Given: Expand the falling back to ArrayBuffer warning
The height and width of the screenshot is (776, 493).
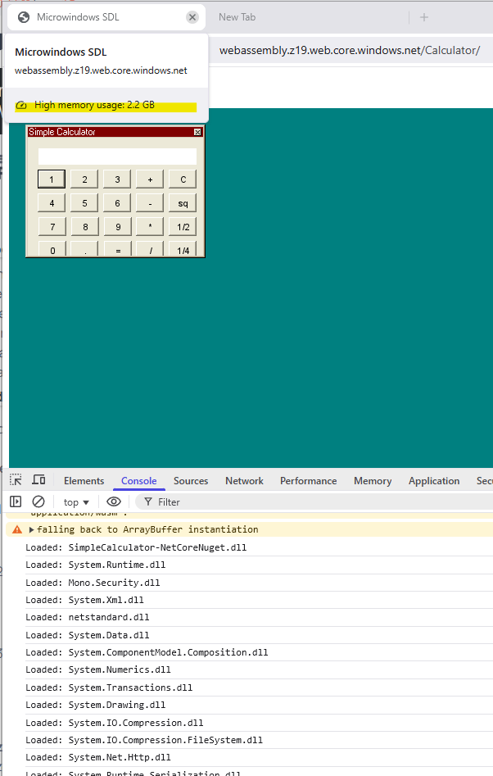Looking at the screenshot, I should pyautogui.click(x=32, y=529).
